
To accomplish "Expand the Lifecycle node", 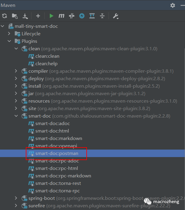I will click(x=9, y=34).
